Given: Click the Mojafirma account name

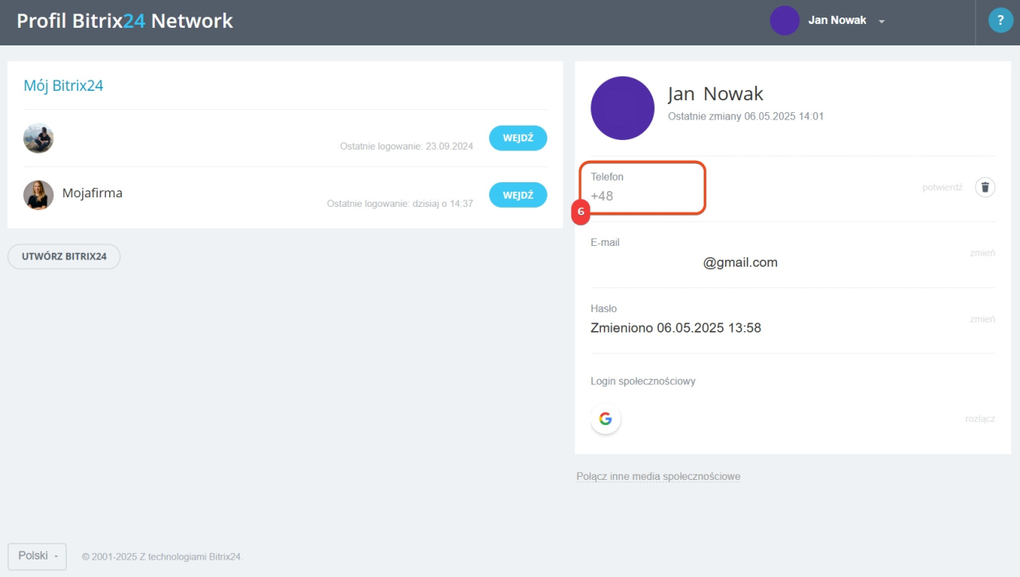Looking at the screenshot, I should 92,193.
